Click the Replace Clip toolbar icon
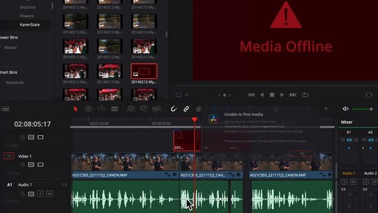Screen dimensions: 378x213 pos(157,109)
